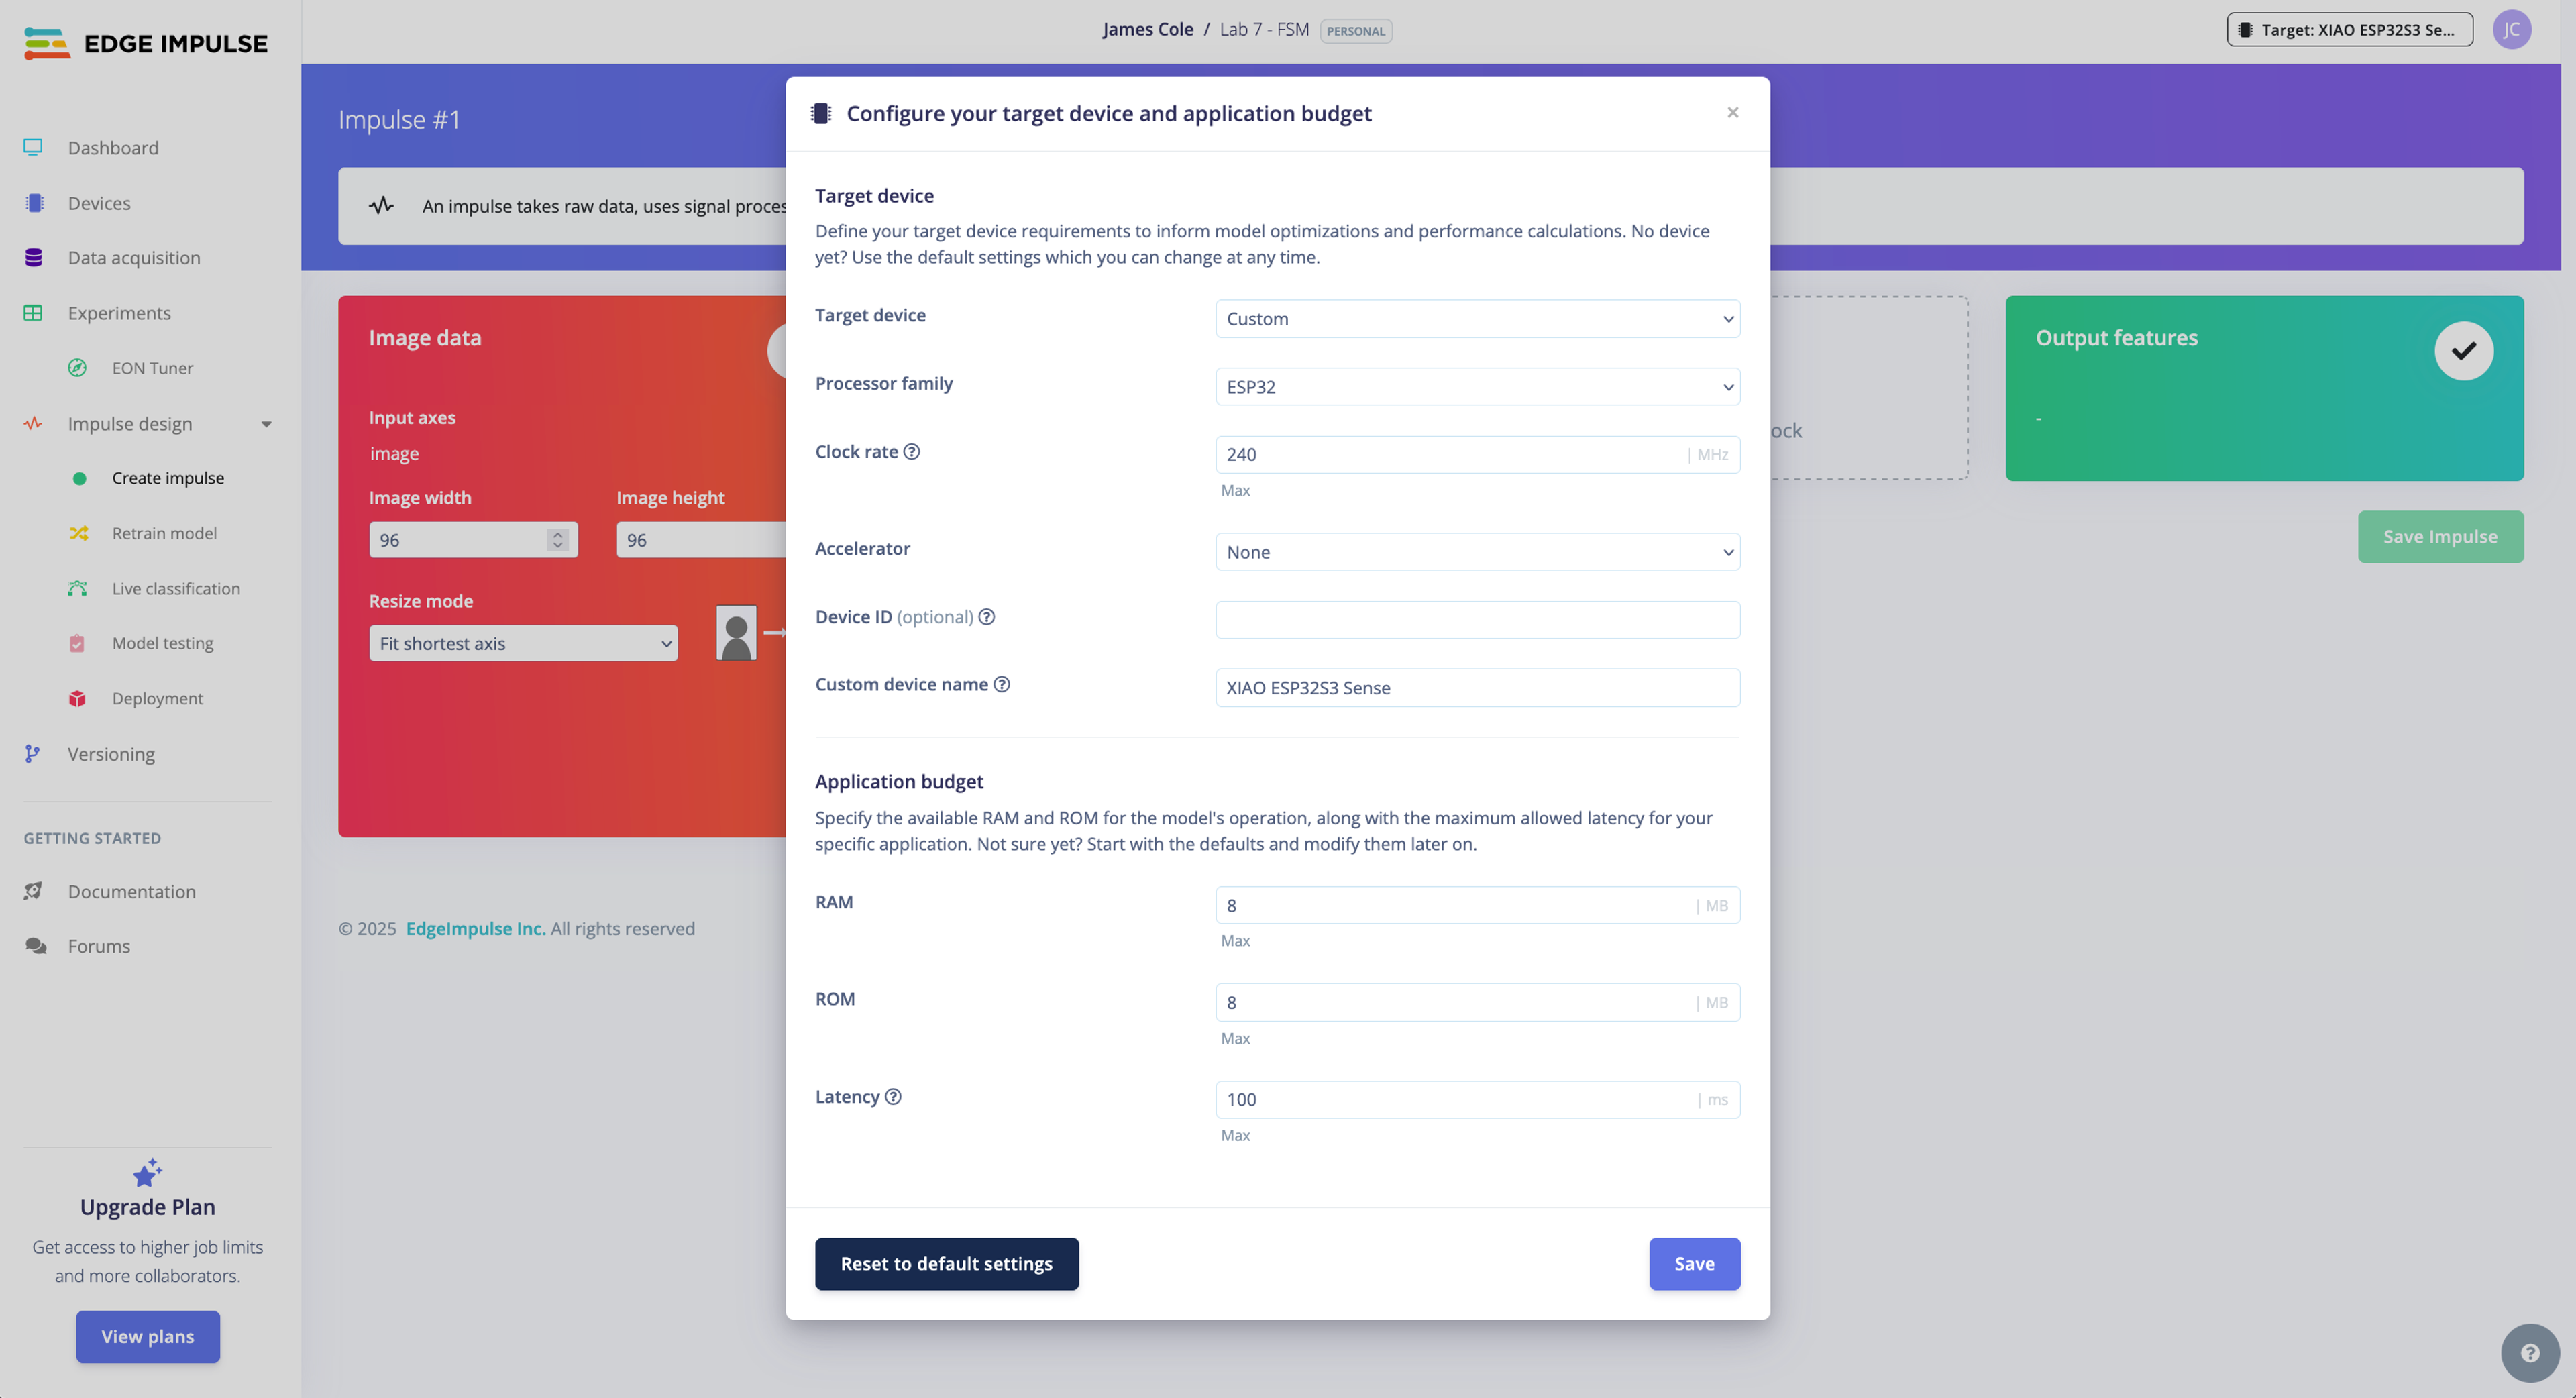The image size is (2576, 1398).
Task: Click the Custom device name help icon
Action: point(1001,684)
